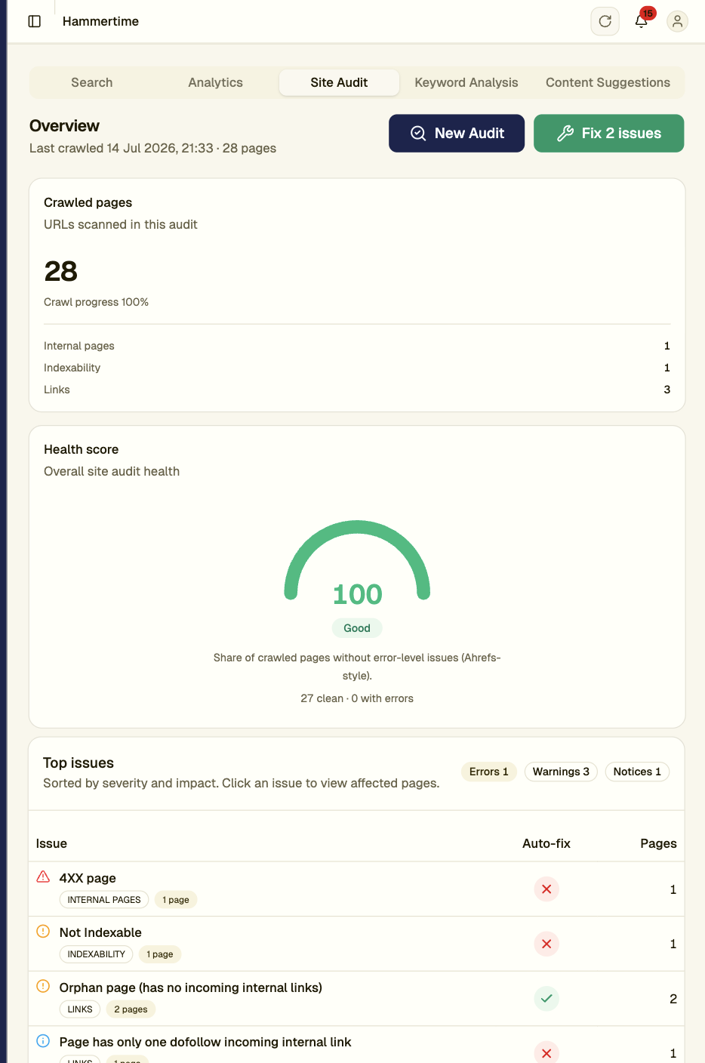The width and height of the screenshot is (705, 1063).
Task: Click the warning icon beside Orphan page
Action: tap(43, 986)
